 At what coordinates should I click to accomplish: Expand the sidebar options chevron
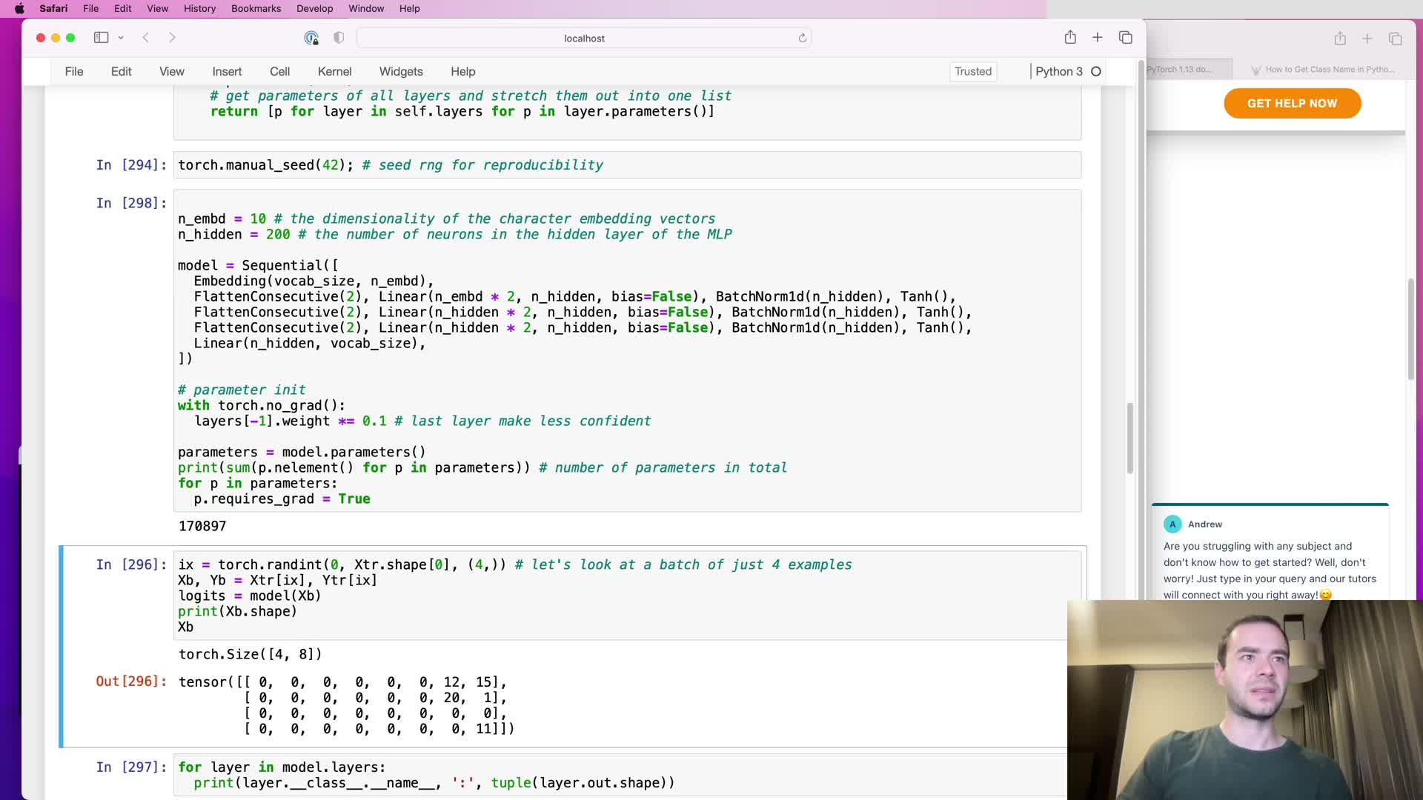click(121, 38)
